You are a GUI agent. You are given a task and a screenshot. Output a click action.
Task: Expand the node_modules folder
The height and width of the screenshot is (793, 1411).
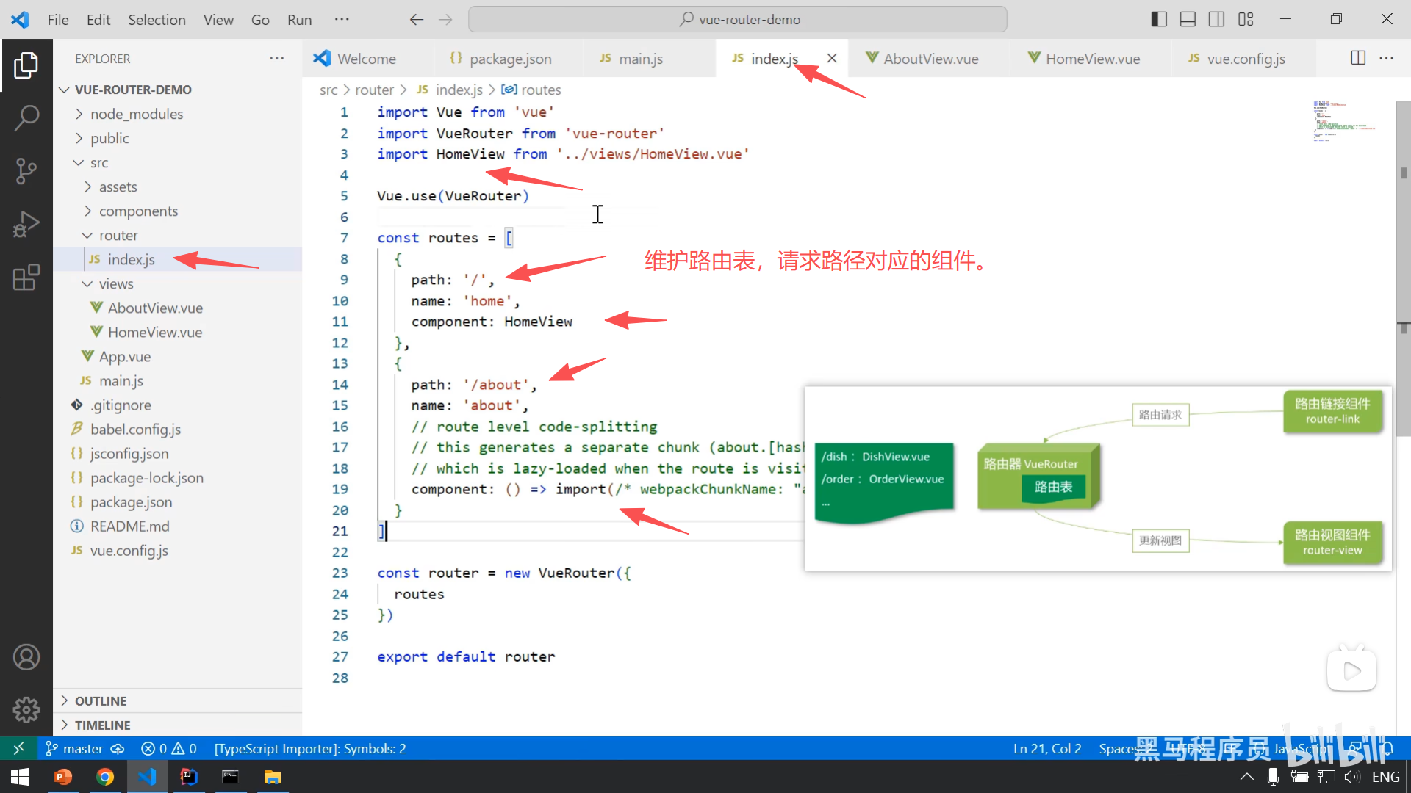tap(137, 114)
